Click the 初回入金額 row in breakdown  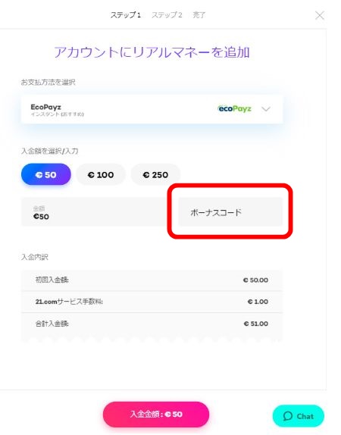click(x=152, y=280)
